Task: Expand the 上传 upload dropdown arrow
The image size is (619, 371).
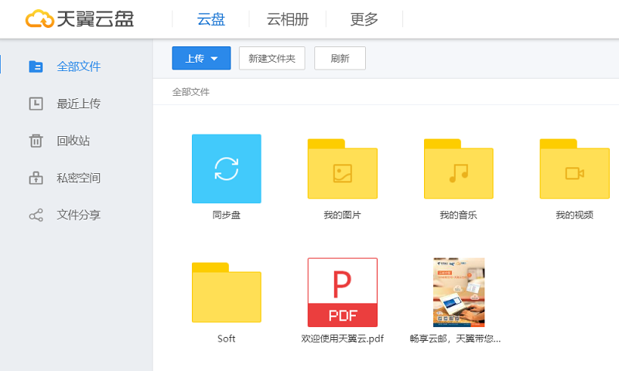Action: pyautogui.click(x=214, y=59)
